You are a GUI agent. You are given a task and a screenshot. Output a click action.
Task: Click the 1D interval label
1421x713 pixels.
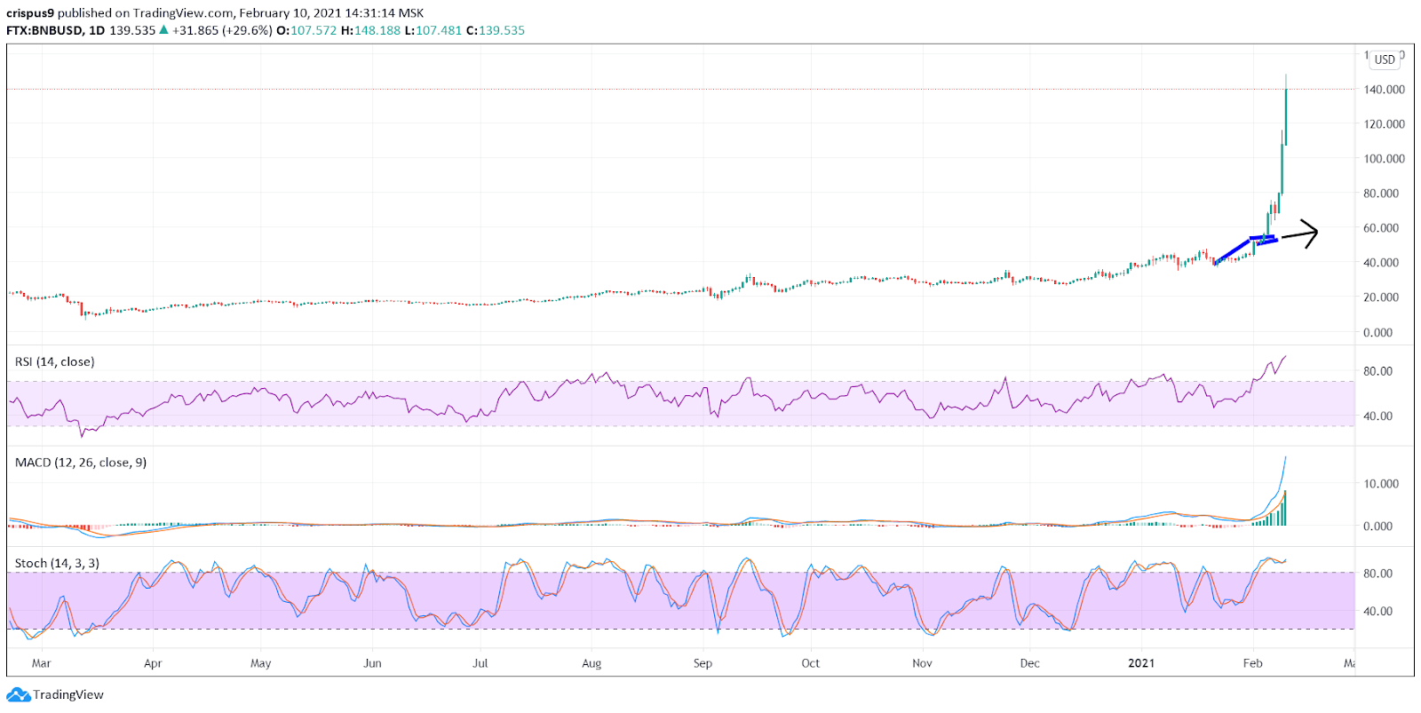pyautogui.click(x=97, y=30)
